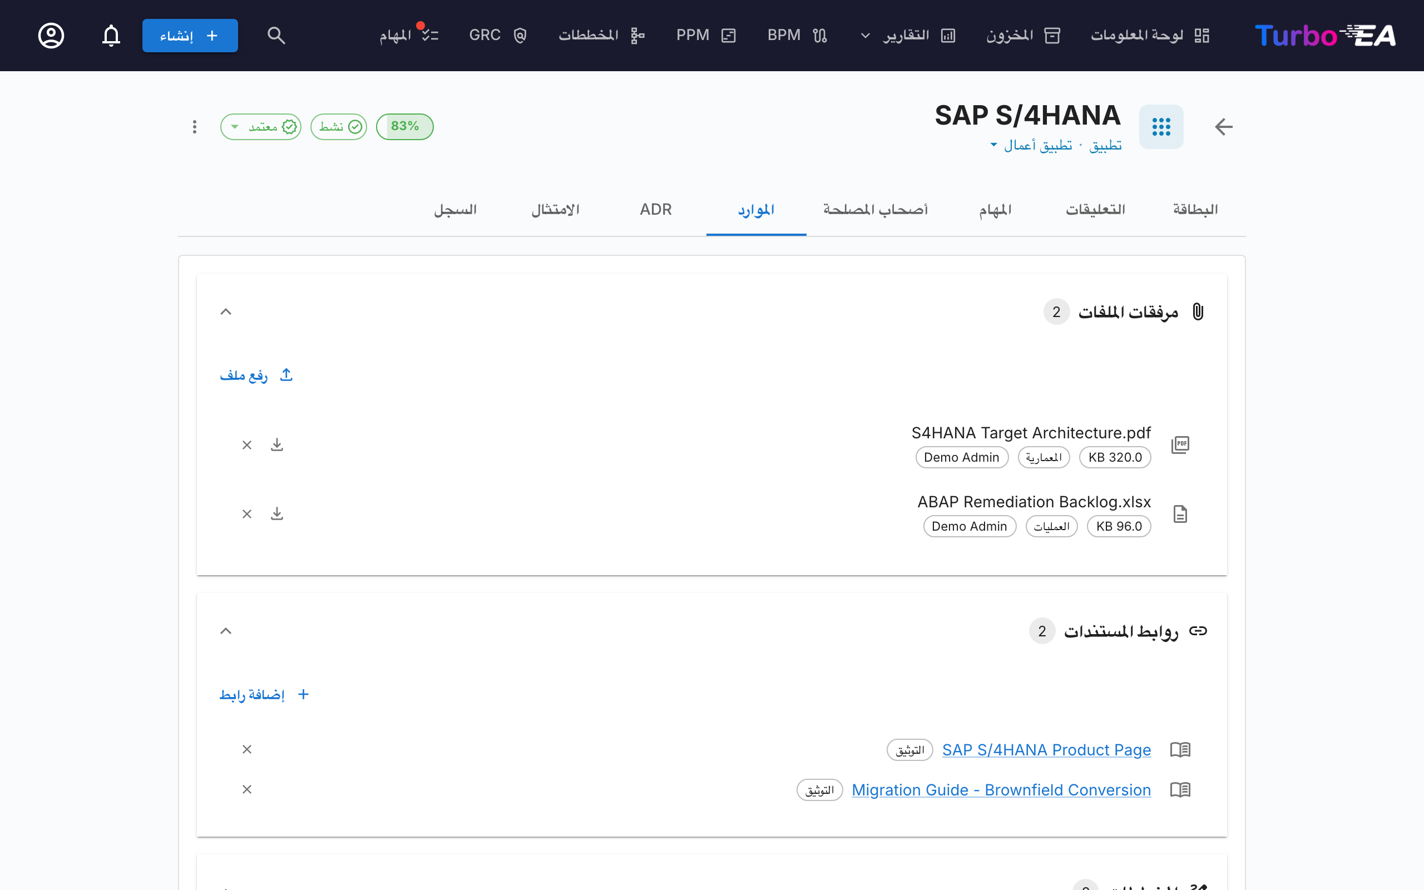Image resolution: width=1424 pixels, height=890 pixels.
Task: Click the back arrow next to card title
Action: (x=1224, y=127)
